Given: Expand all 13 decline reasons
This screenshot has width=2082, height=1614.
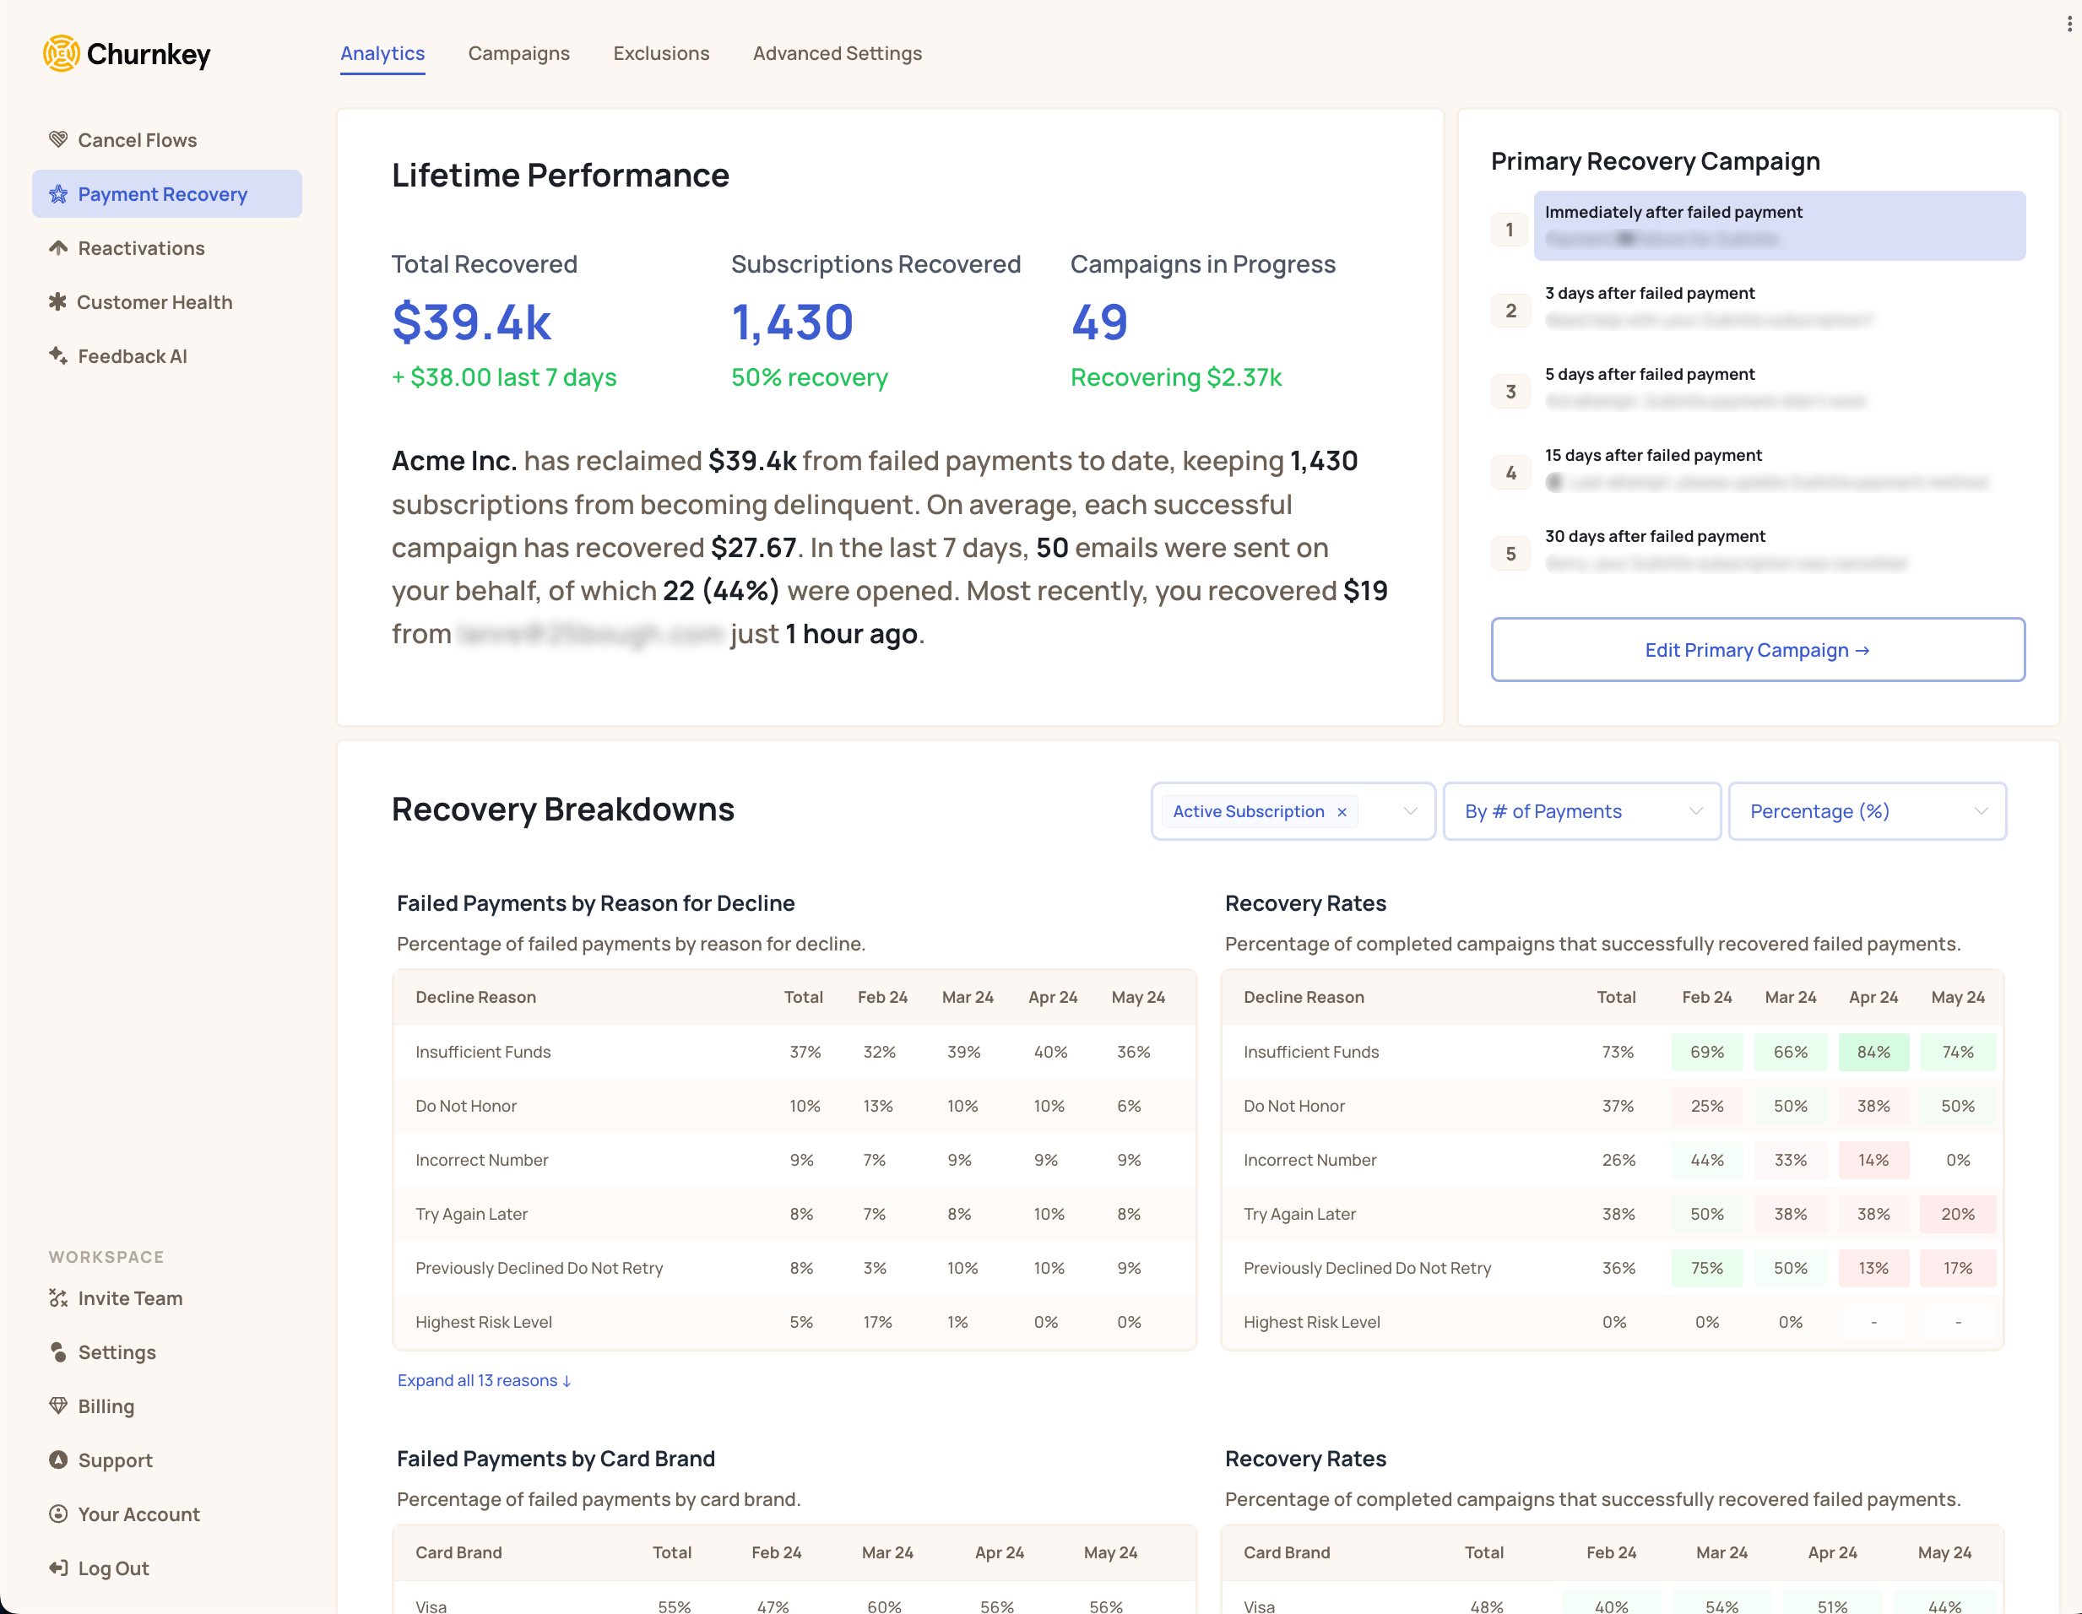Looking at the screenshot, I should pyautogui.click(x=483, y=1379).
